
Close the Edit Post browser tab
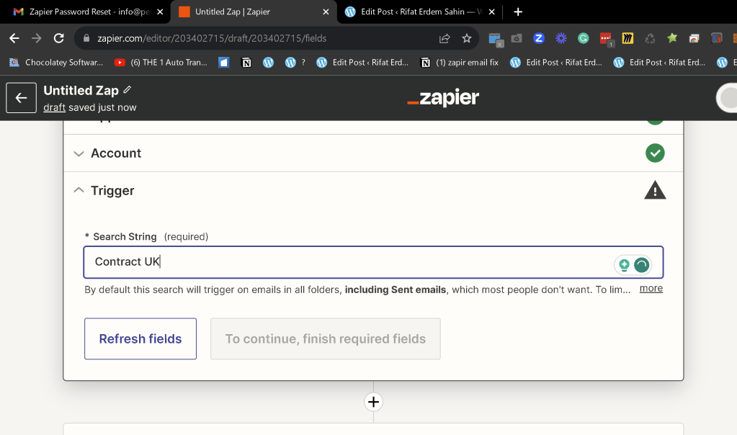coord(491,12)
